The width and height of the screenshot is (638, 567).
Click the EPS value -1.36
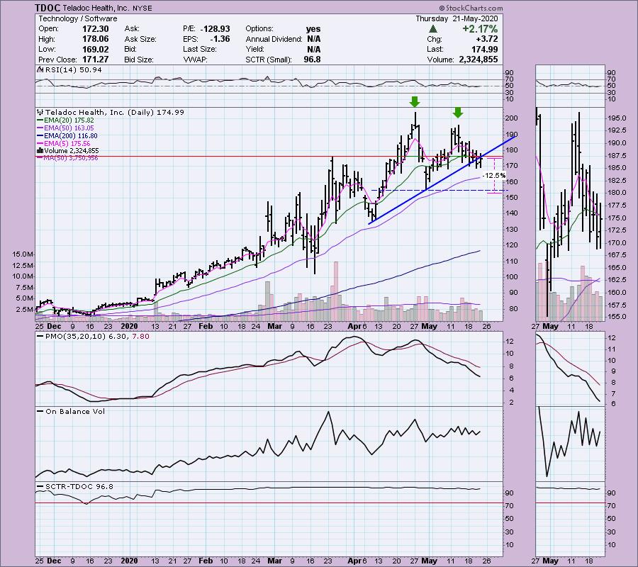220,39
